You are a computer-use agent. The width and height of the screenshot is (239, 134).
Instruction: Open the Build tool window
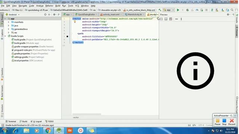click(23, 121)
